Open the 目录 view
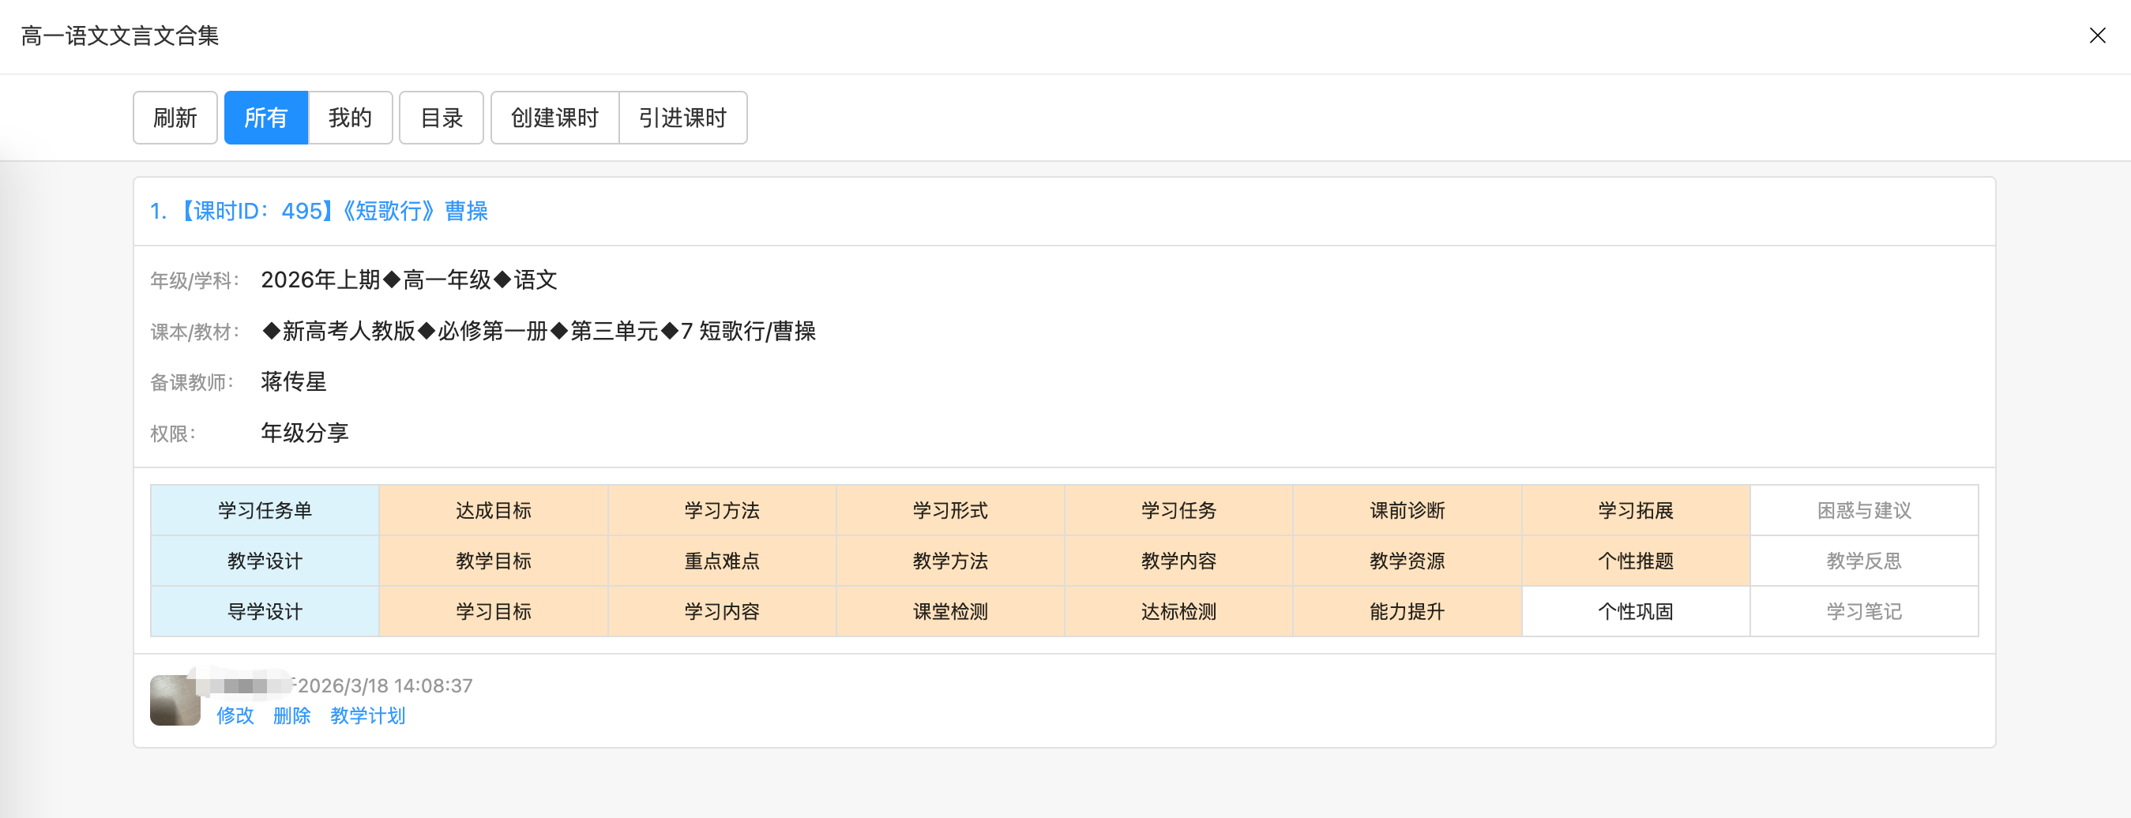 click(x=441, y=118)
